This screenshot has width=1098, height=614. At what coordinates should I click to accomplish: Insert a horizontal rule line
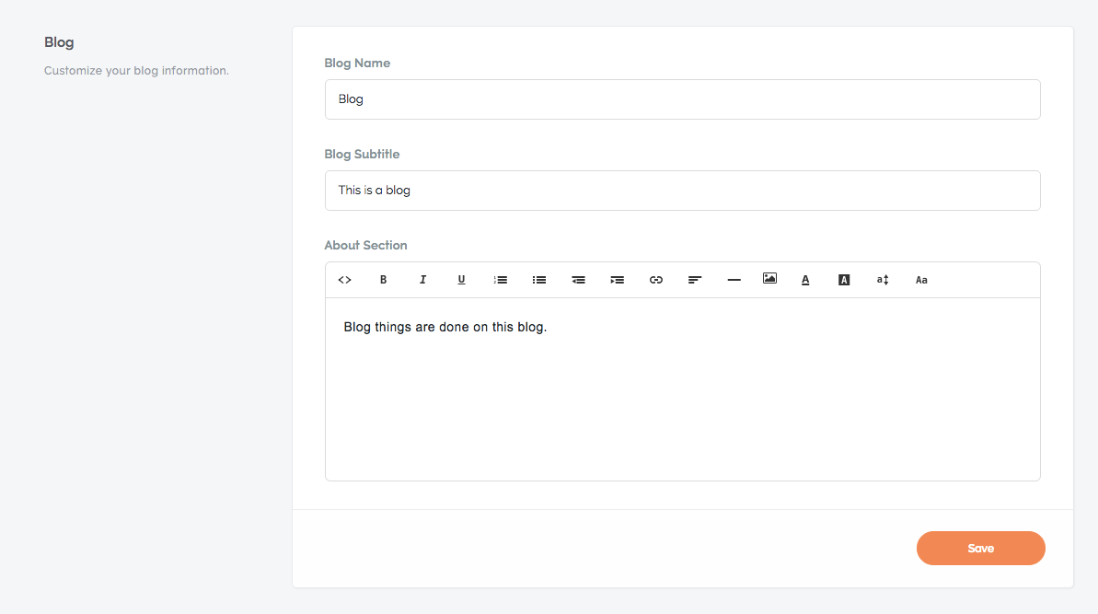[x=734, y=280]
